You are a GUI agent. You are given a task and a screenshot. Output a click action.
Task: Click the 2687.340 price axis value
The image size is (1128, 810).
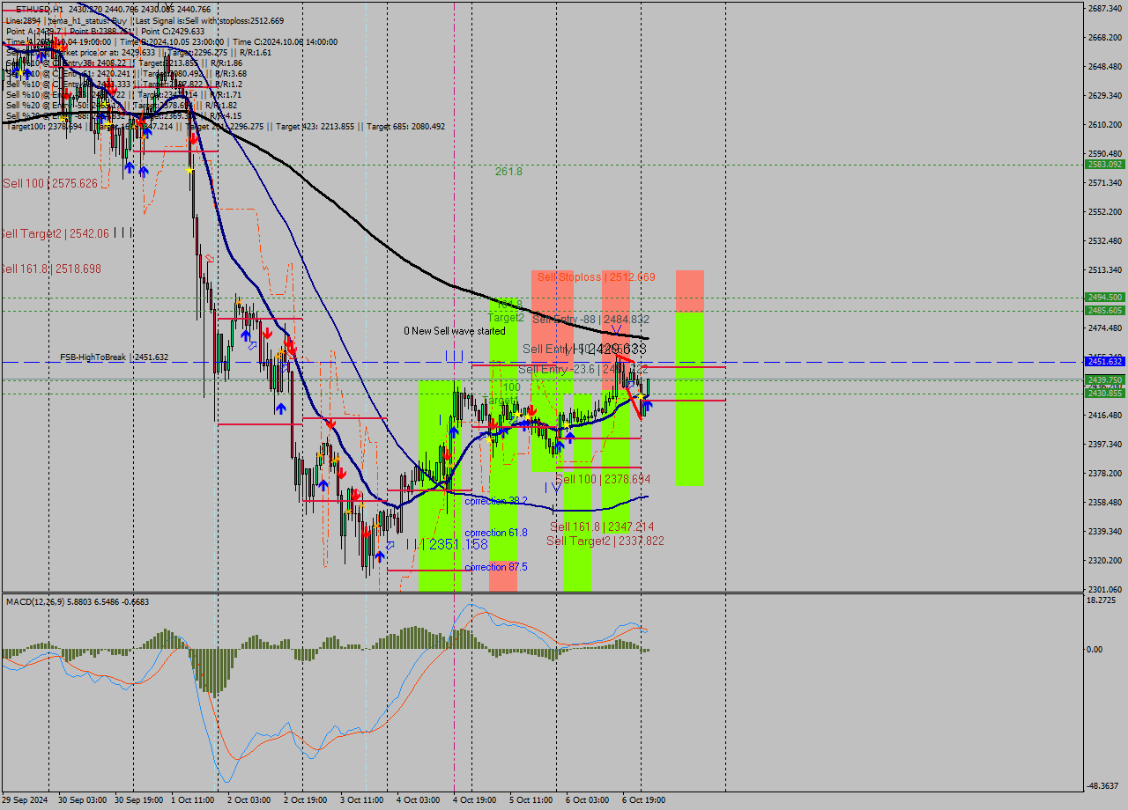tap(1105, 9)
